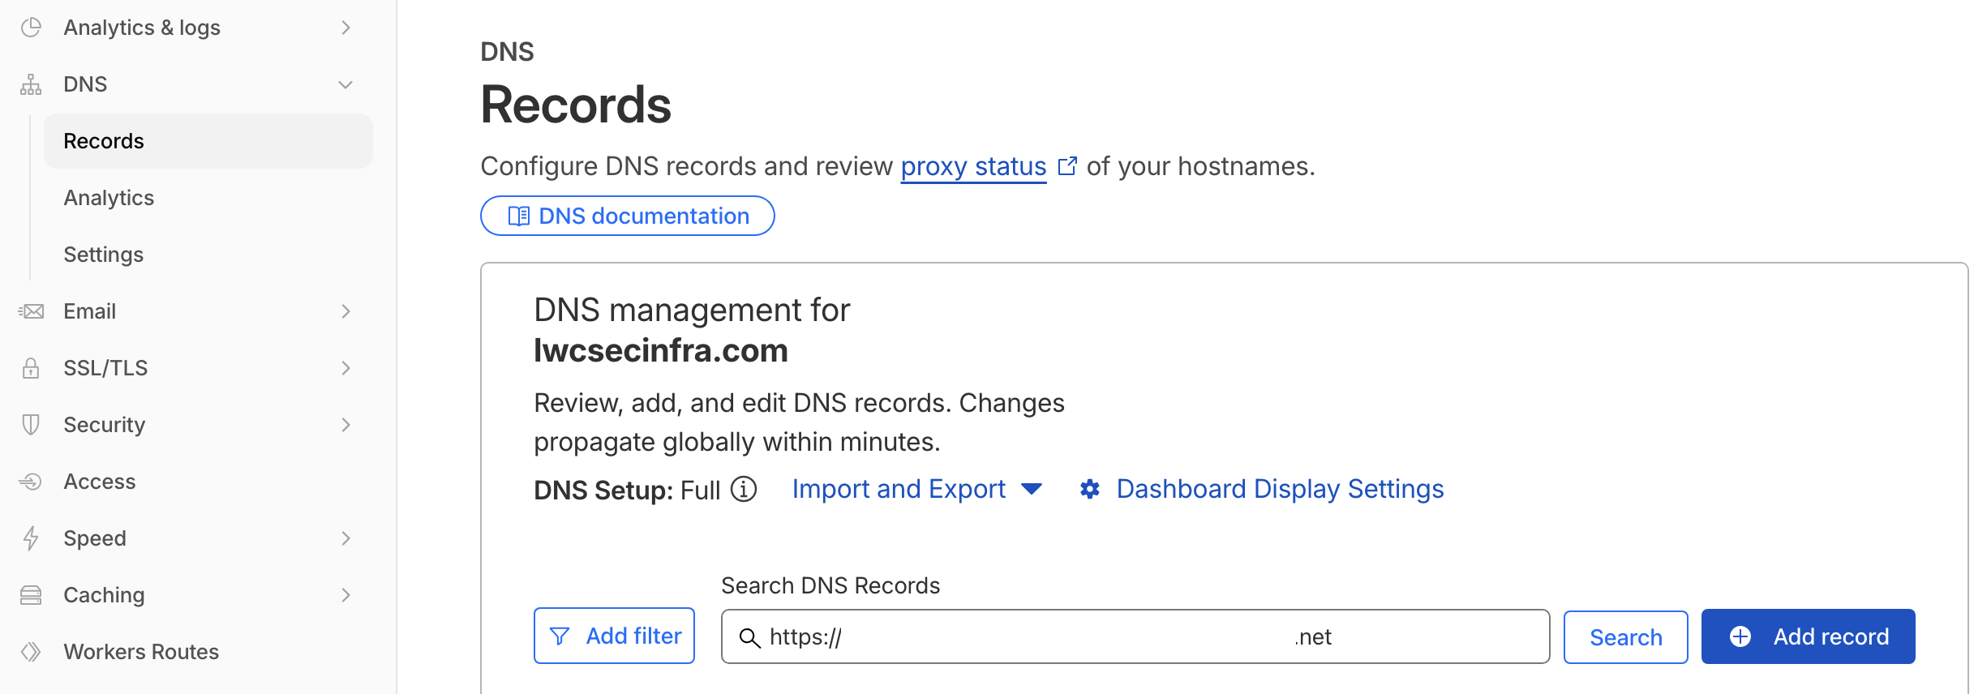1974x694 pixels.
Task: Open the Analytics & logs sidebar label
Action: coord(142,28)
